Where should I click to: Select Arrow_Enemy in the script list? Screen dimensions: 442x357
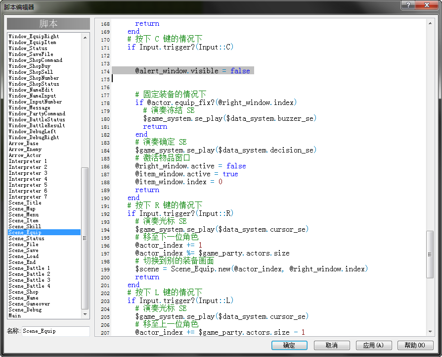coord(25,150)
